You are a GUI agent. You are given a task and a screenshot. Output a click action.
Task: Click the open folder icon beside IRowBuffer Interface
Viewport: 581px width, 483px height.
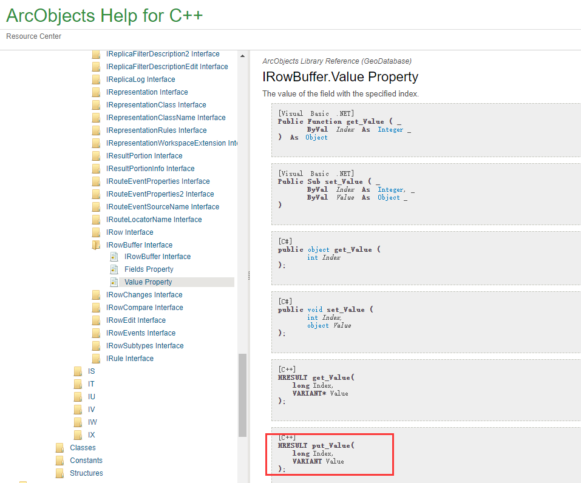[x=97, y=245]
